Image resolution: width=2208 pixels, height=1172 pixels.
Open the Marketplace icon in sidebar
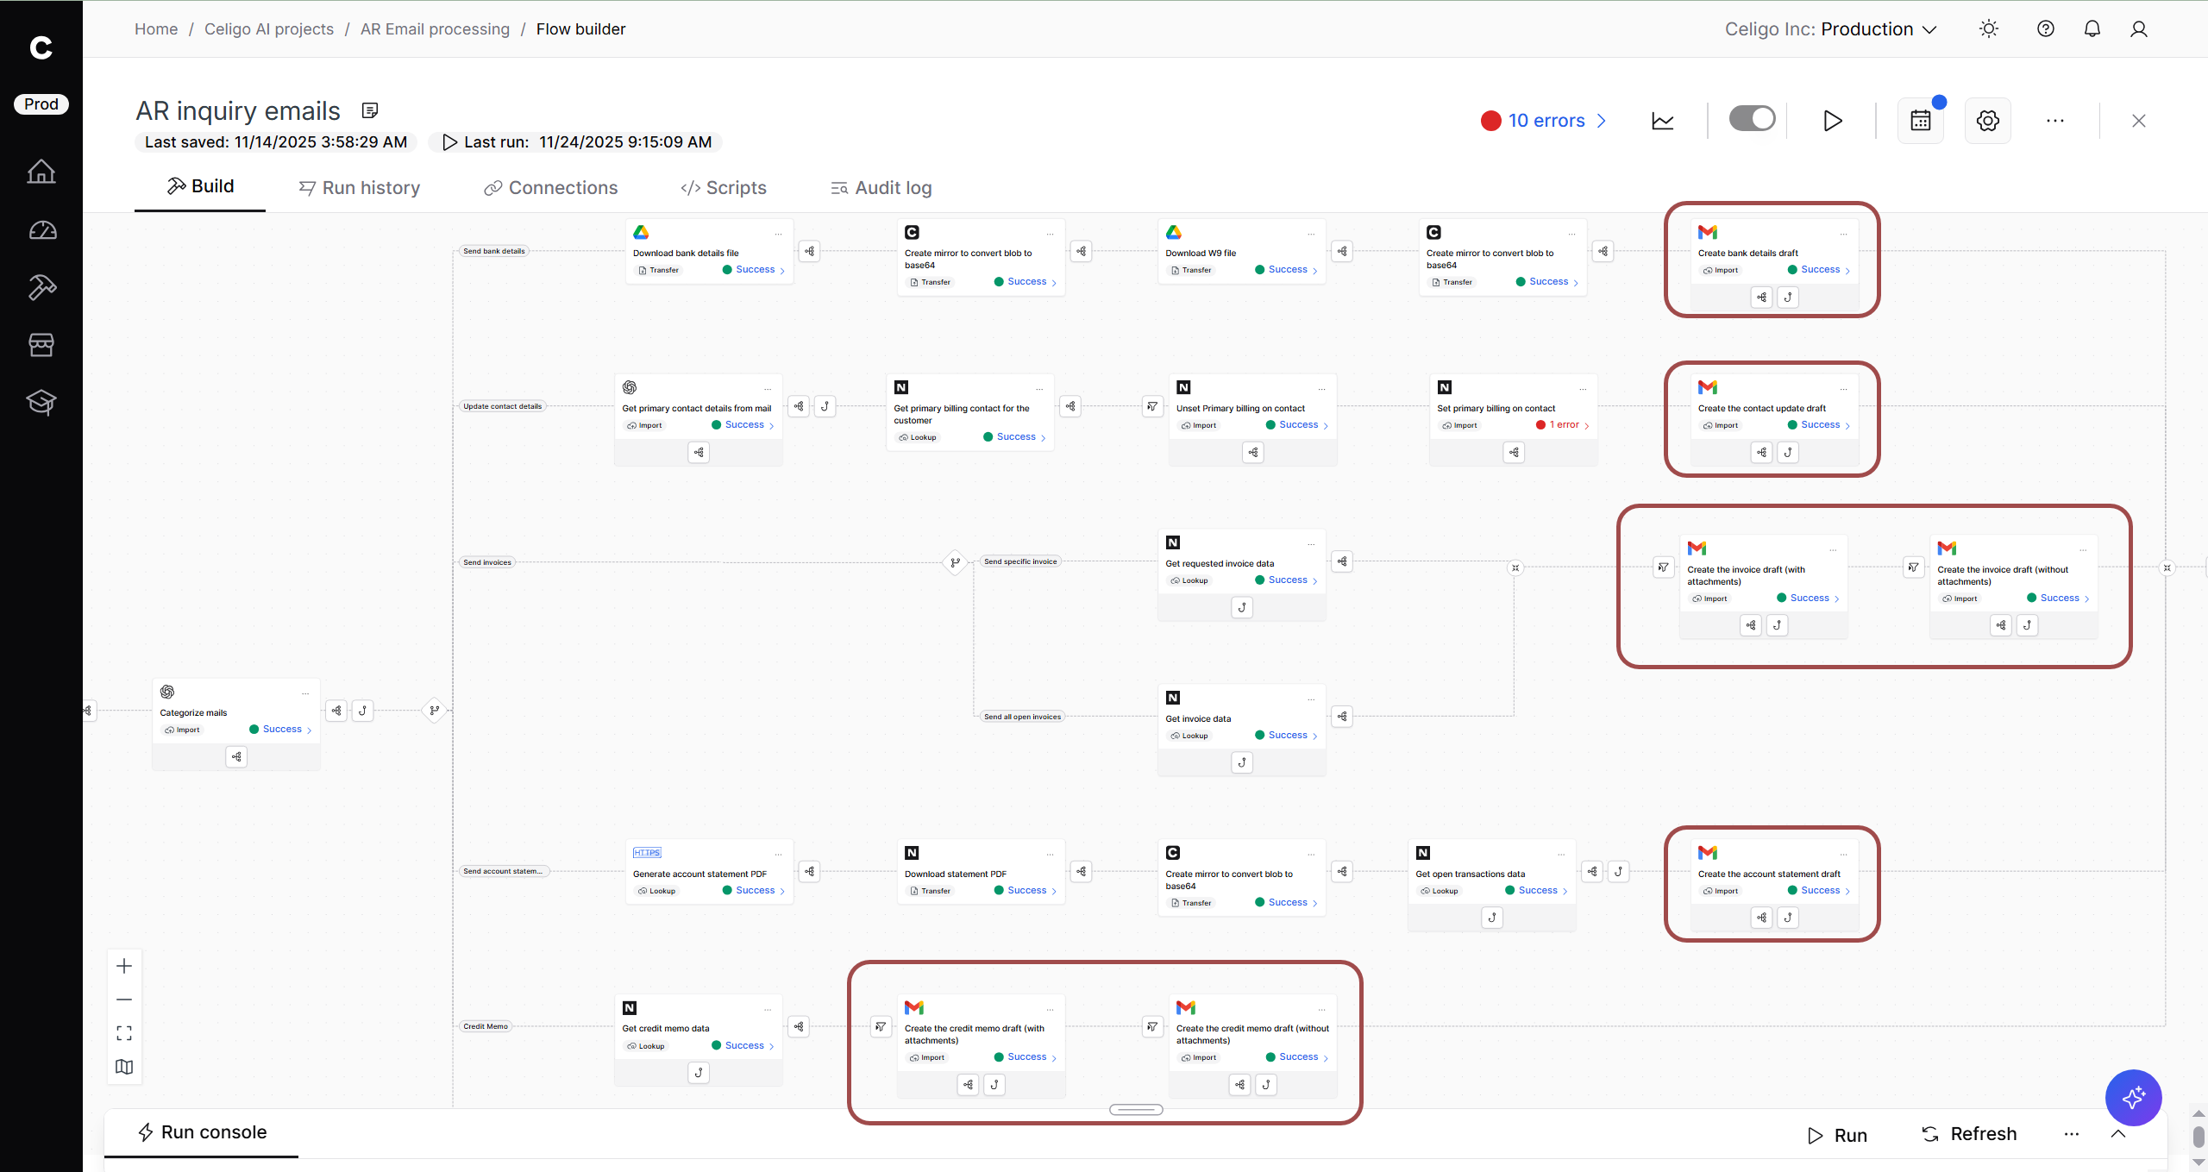(x=41, y=345)
